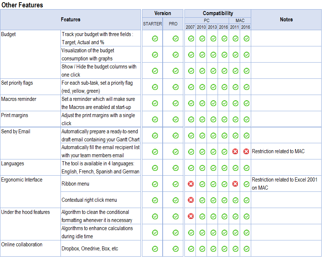Click the 2013 PC year header
322x257 pixels.
[212, 27]
